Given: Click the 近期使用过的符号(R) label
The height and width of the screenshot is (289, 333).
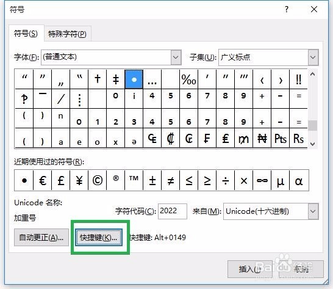Looking at the screenshot, I should 49,162.
